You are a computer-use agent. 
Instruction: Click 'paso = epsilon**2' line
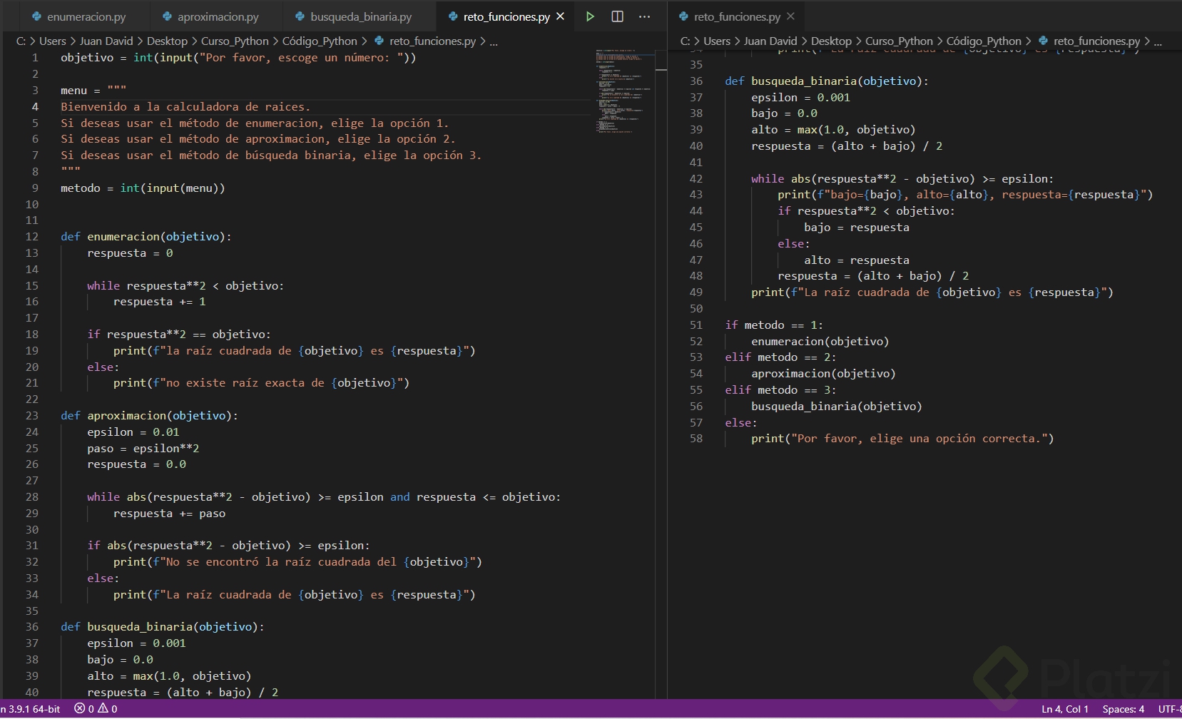(143, 449)
